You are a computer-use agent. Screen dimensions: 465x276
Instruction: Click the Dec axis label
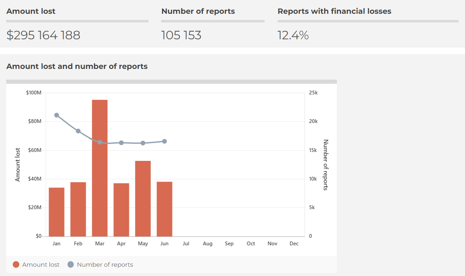click(294, 243)
